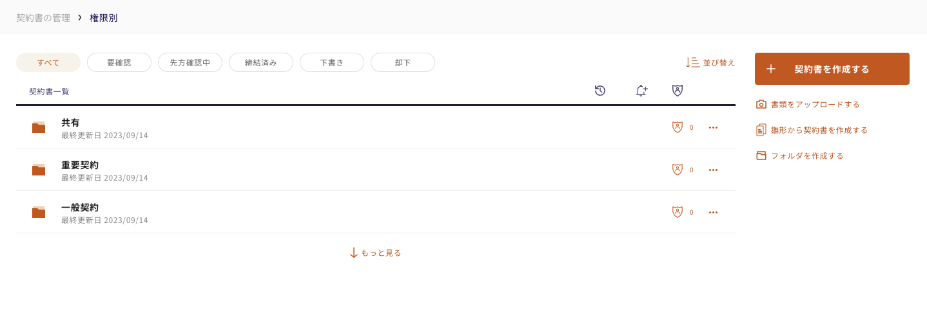
Task: Open more options menu for 重要契約 row
Action: [713, 170]
